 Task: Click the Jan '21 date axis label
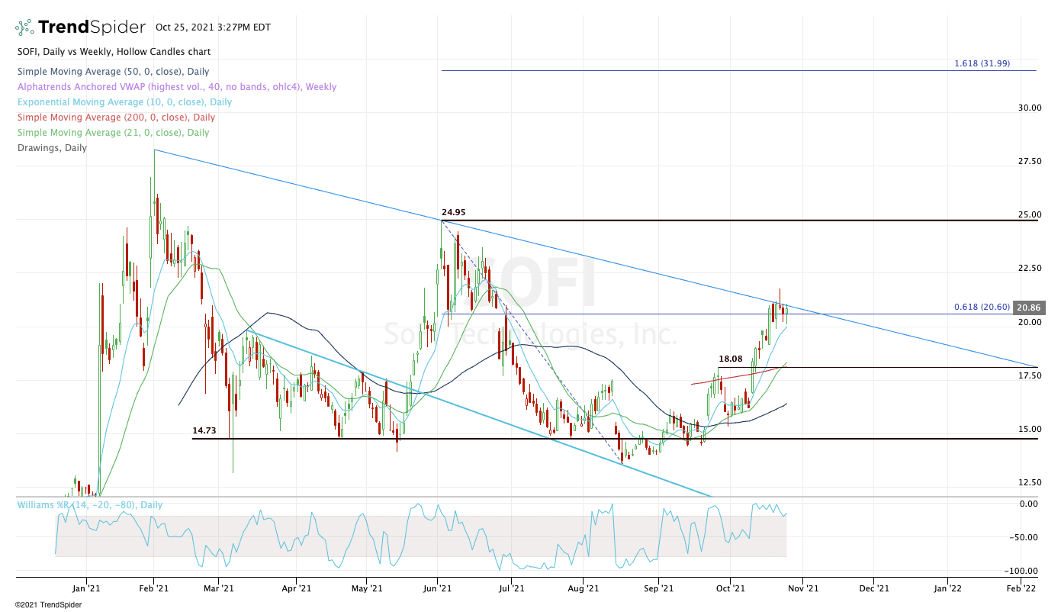point(86,588)
